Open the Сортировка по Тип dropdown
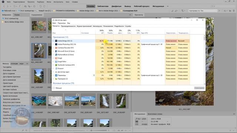 click(x=203, y=11)
